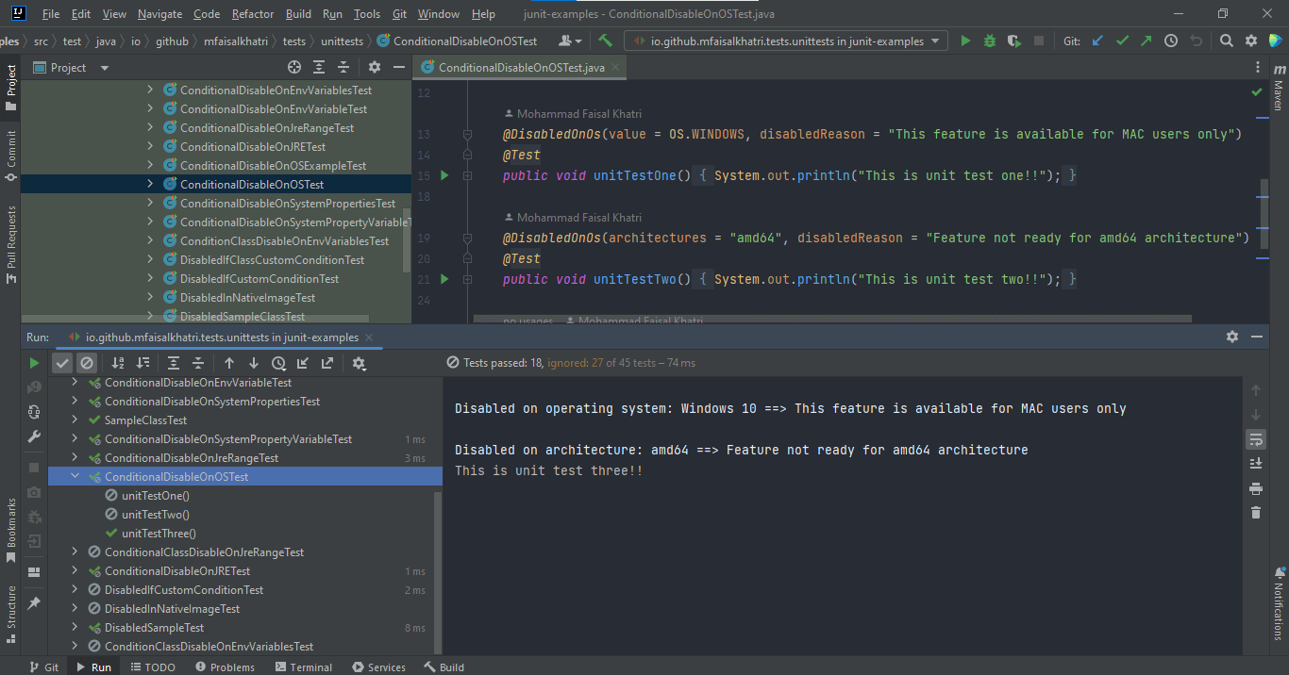Open the Problems tool window button

pyautogui.click(x=225, y=667)
